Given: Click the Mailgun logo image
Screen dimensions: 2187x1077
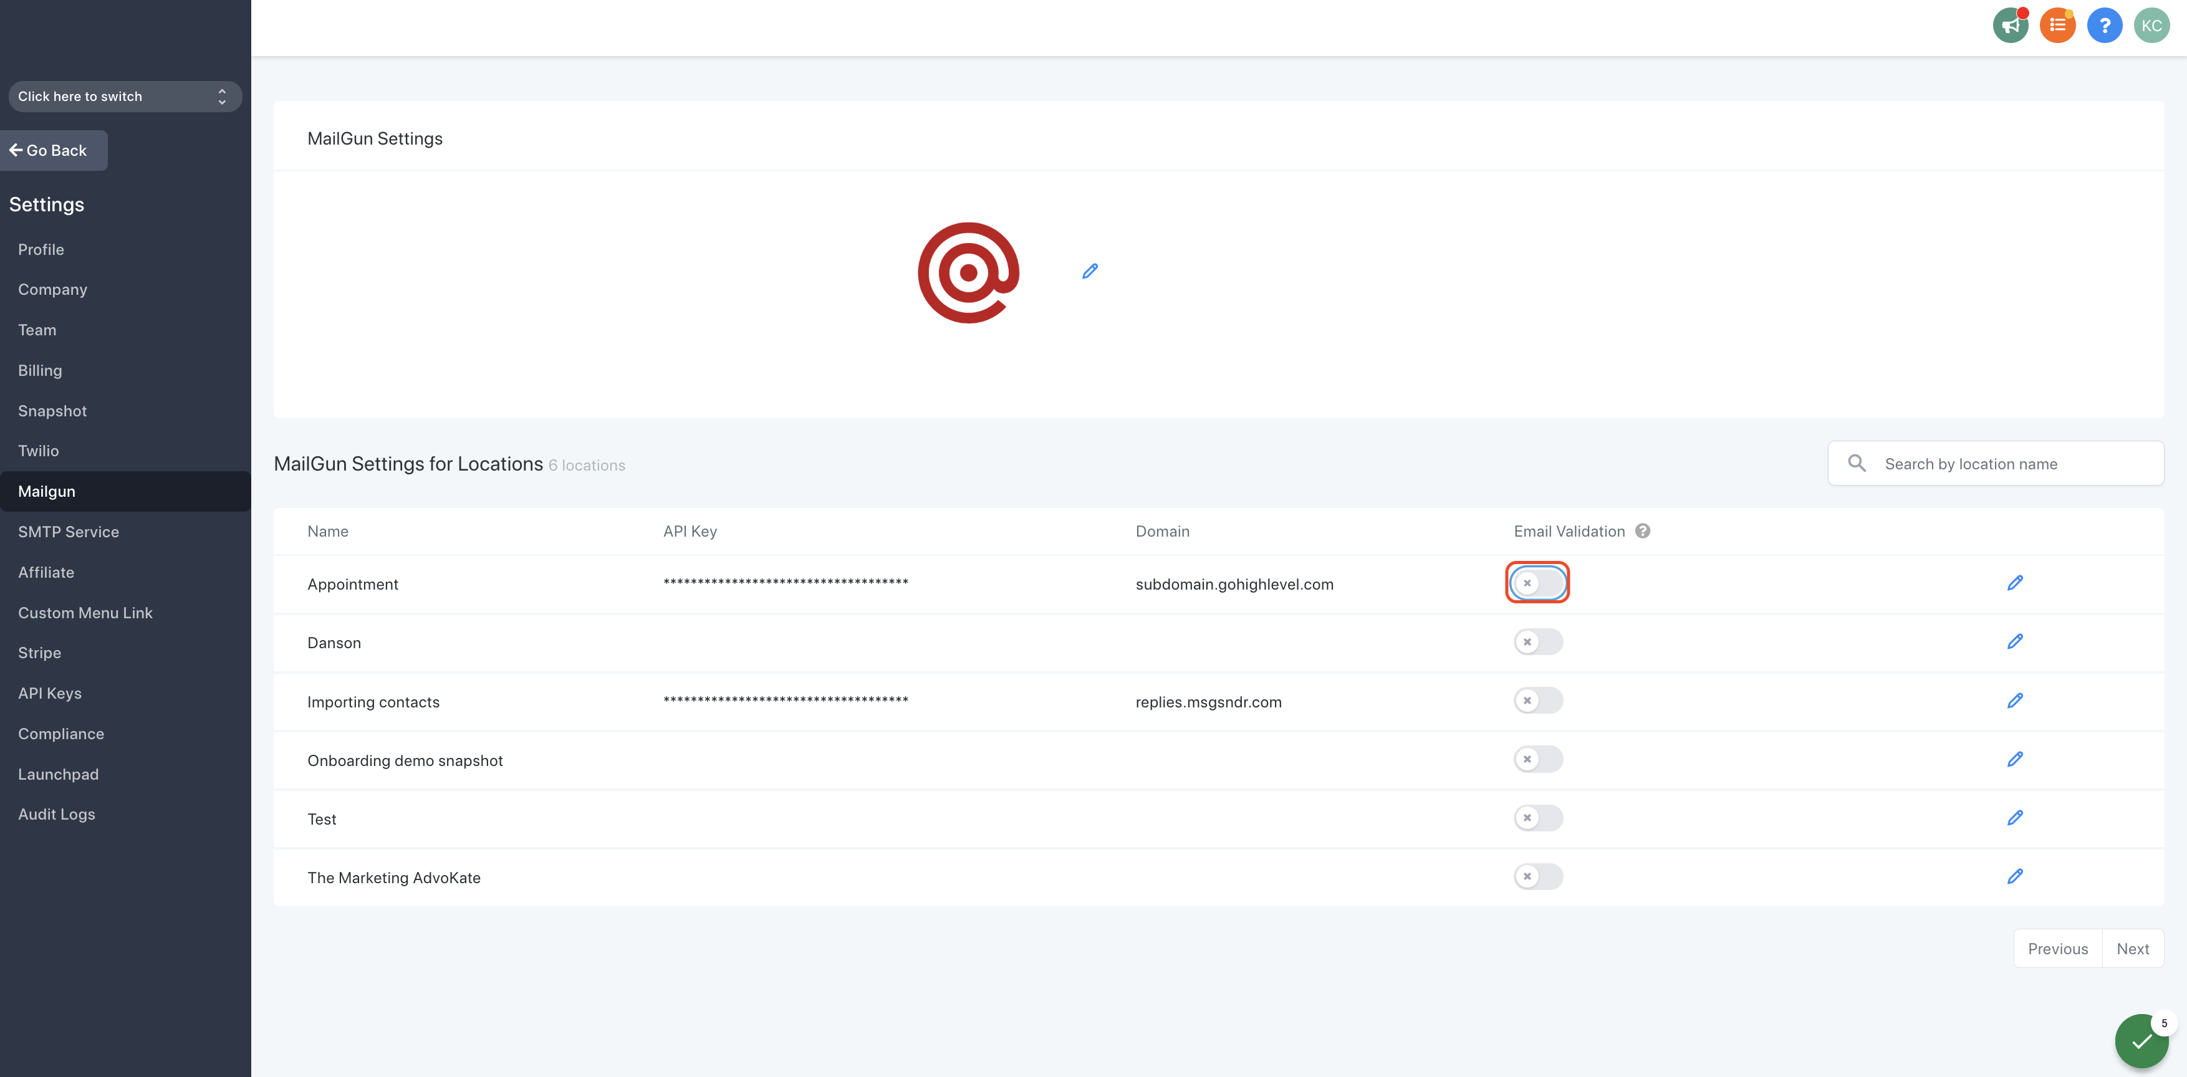Looking at the screenshot, I should (969, 272).
